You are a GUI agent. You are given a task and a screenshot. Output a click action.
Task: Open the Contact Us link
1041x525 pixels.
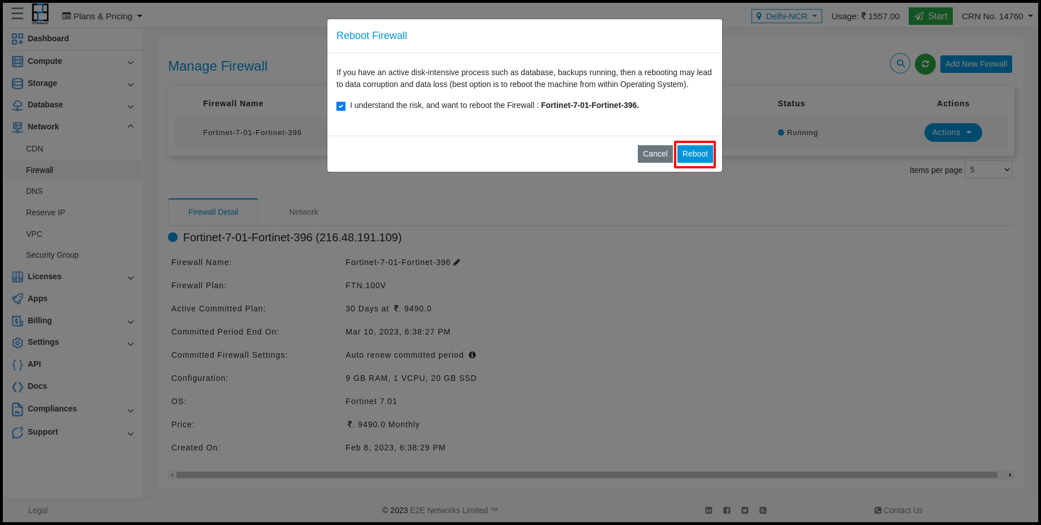pos(899,510)
